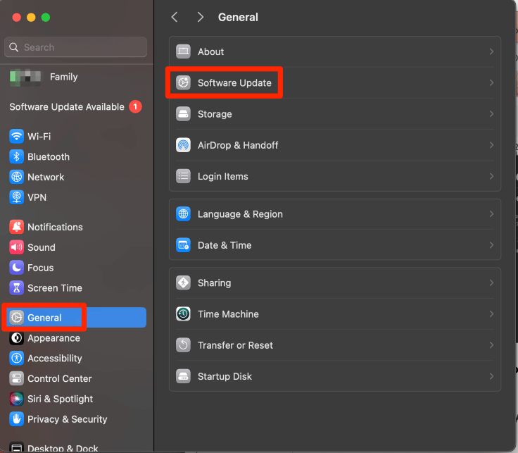
Task: Click the Network globe icon
Action: click(16, 177)
